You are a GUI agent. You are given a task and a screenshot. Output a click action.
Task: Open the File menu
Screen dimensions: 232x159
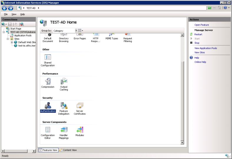6,14
